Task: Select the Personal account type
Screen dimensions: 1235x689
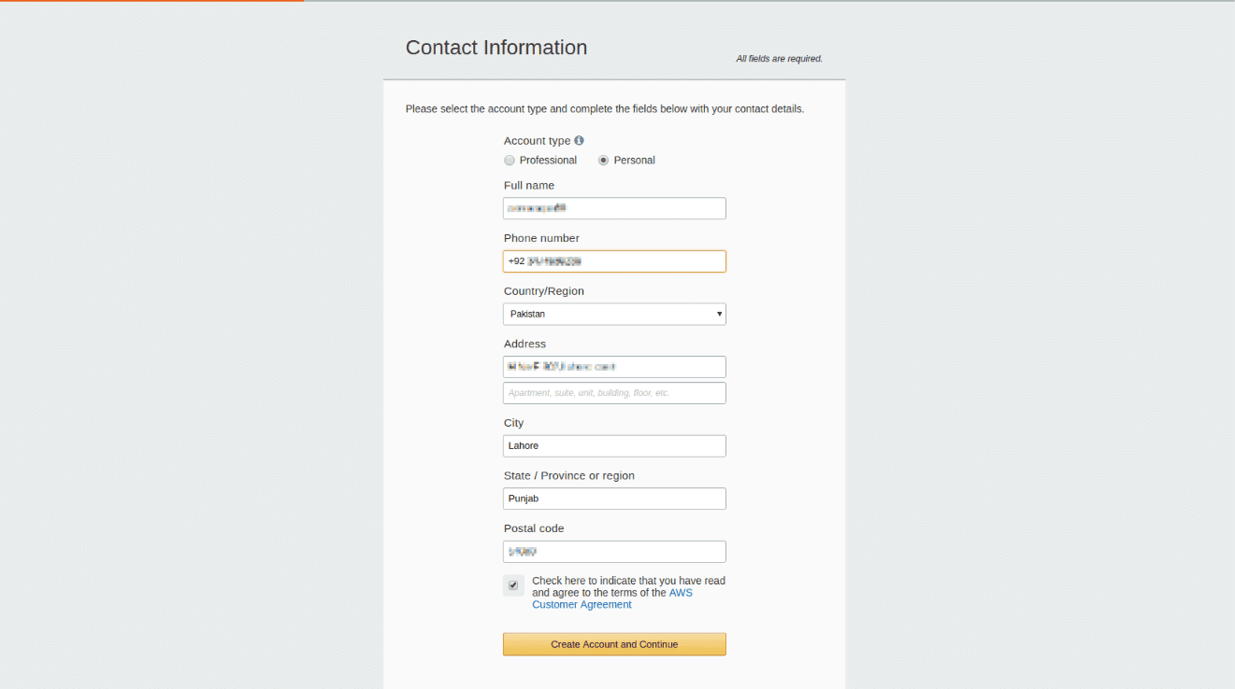Action: [x=603, y=160]
